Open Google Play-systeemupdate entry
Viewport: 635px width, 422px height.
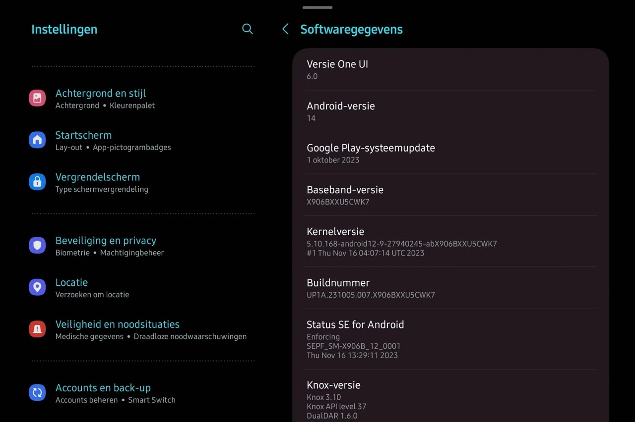[x=450, y=153]
